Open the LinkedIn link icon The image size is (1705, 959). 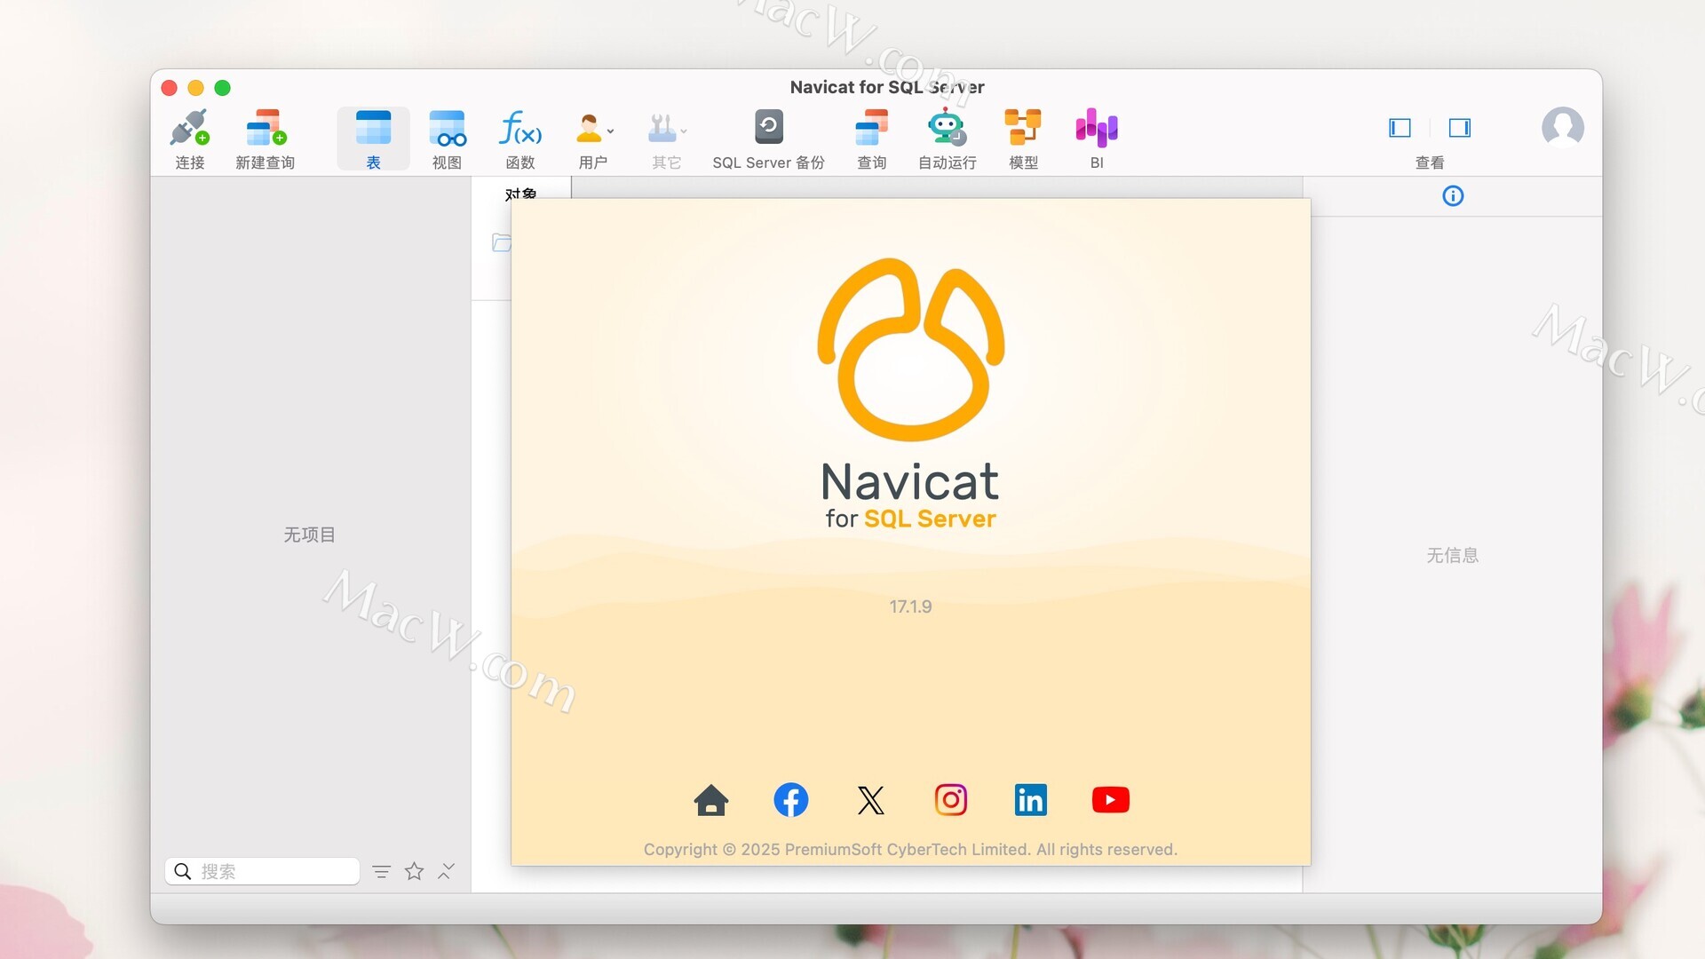click(x=1030, y=800)
